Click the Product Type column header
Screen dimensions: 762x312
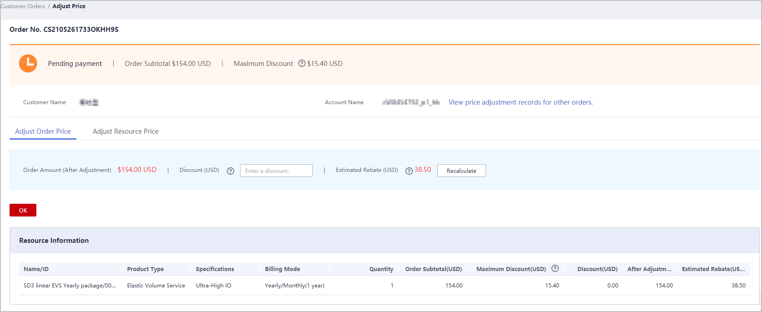point(145,269)
